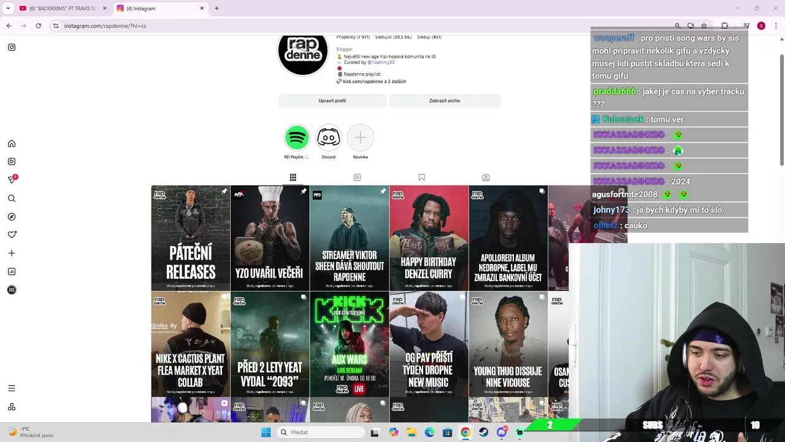
Task: Open a new Chrome tab
Action: [216, 9]
